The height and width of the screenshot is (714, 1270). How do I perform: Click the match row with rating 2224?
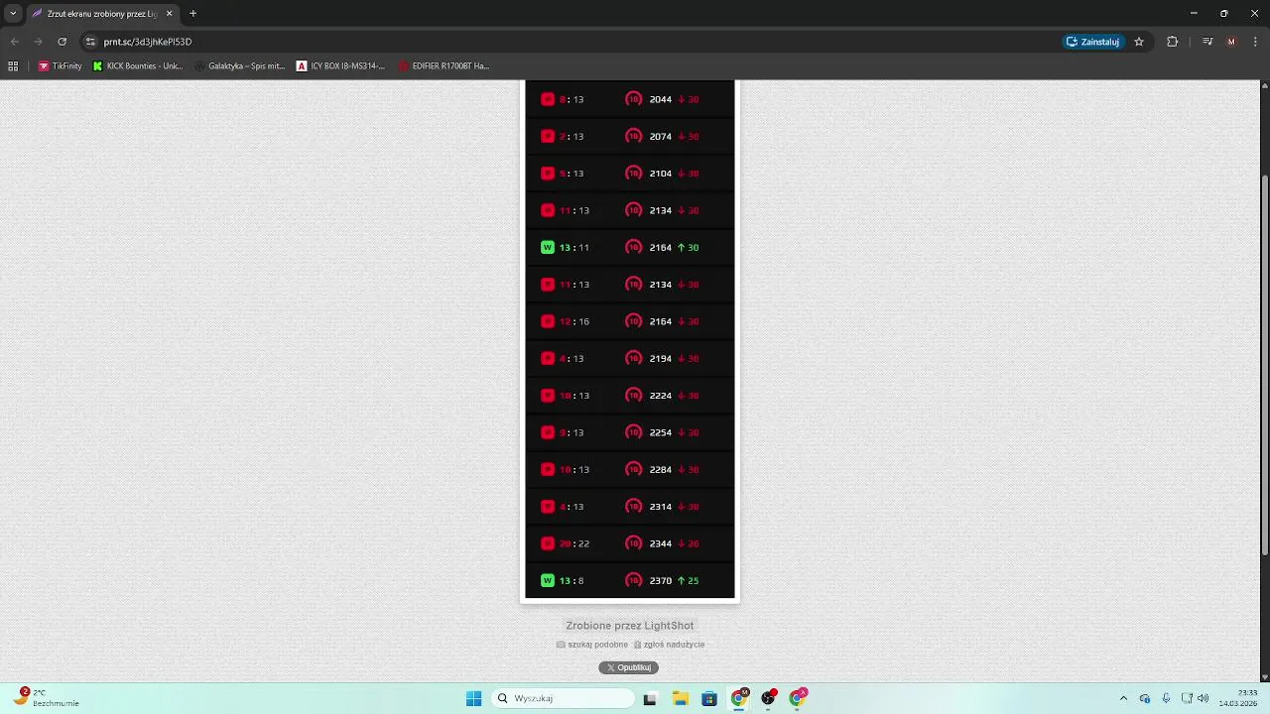tap(630, 396)
